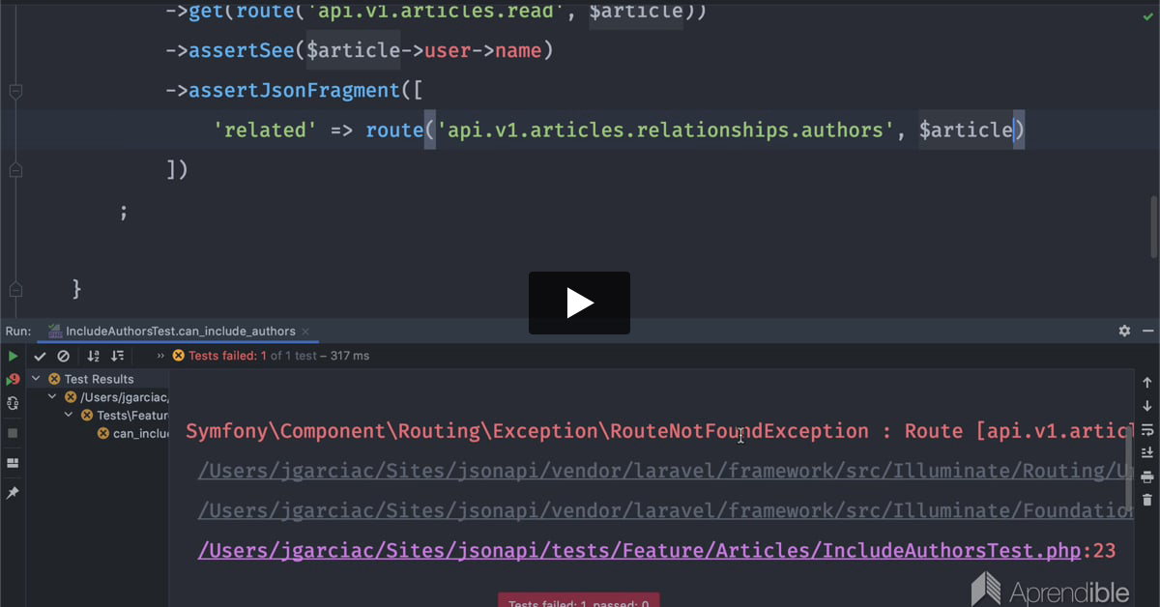1160x607 pixels.
Task: Print the console output
Action: pos(1147,477)
